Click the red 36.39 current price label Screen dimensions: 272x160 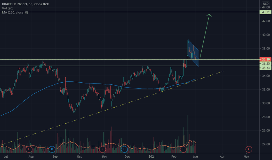pyautogui.click(x=265, y=59)
